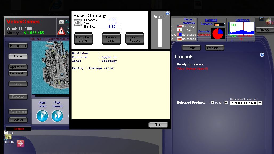The width and height of the screenshot is (274, 154).
Task: Open help icon in the Products panel
Action: (262, 55)
